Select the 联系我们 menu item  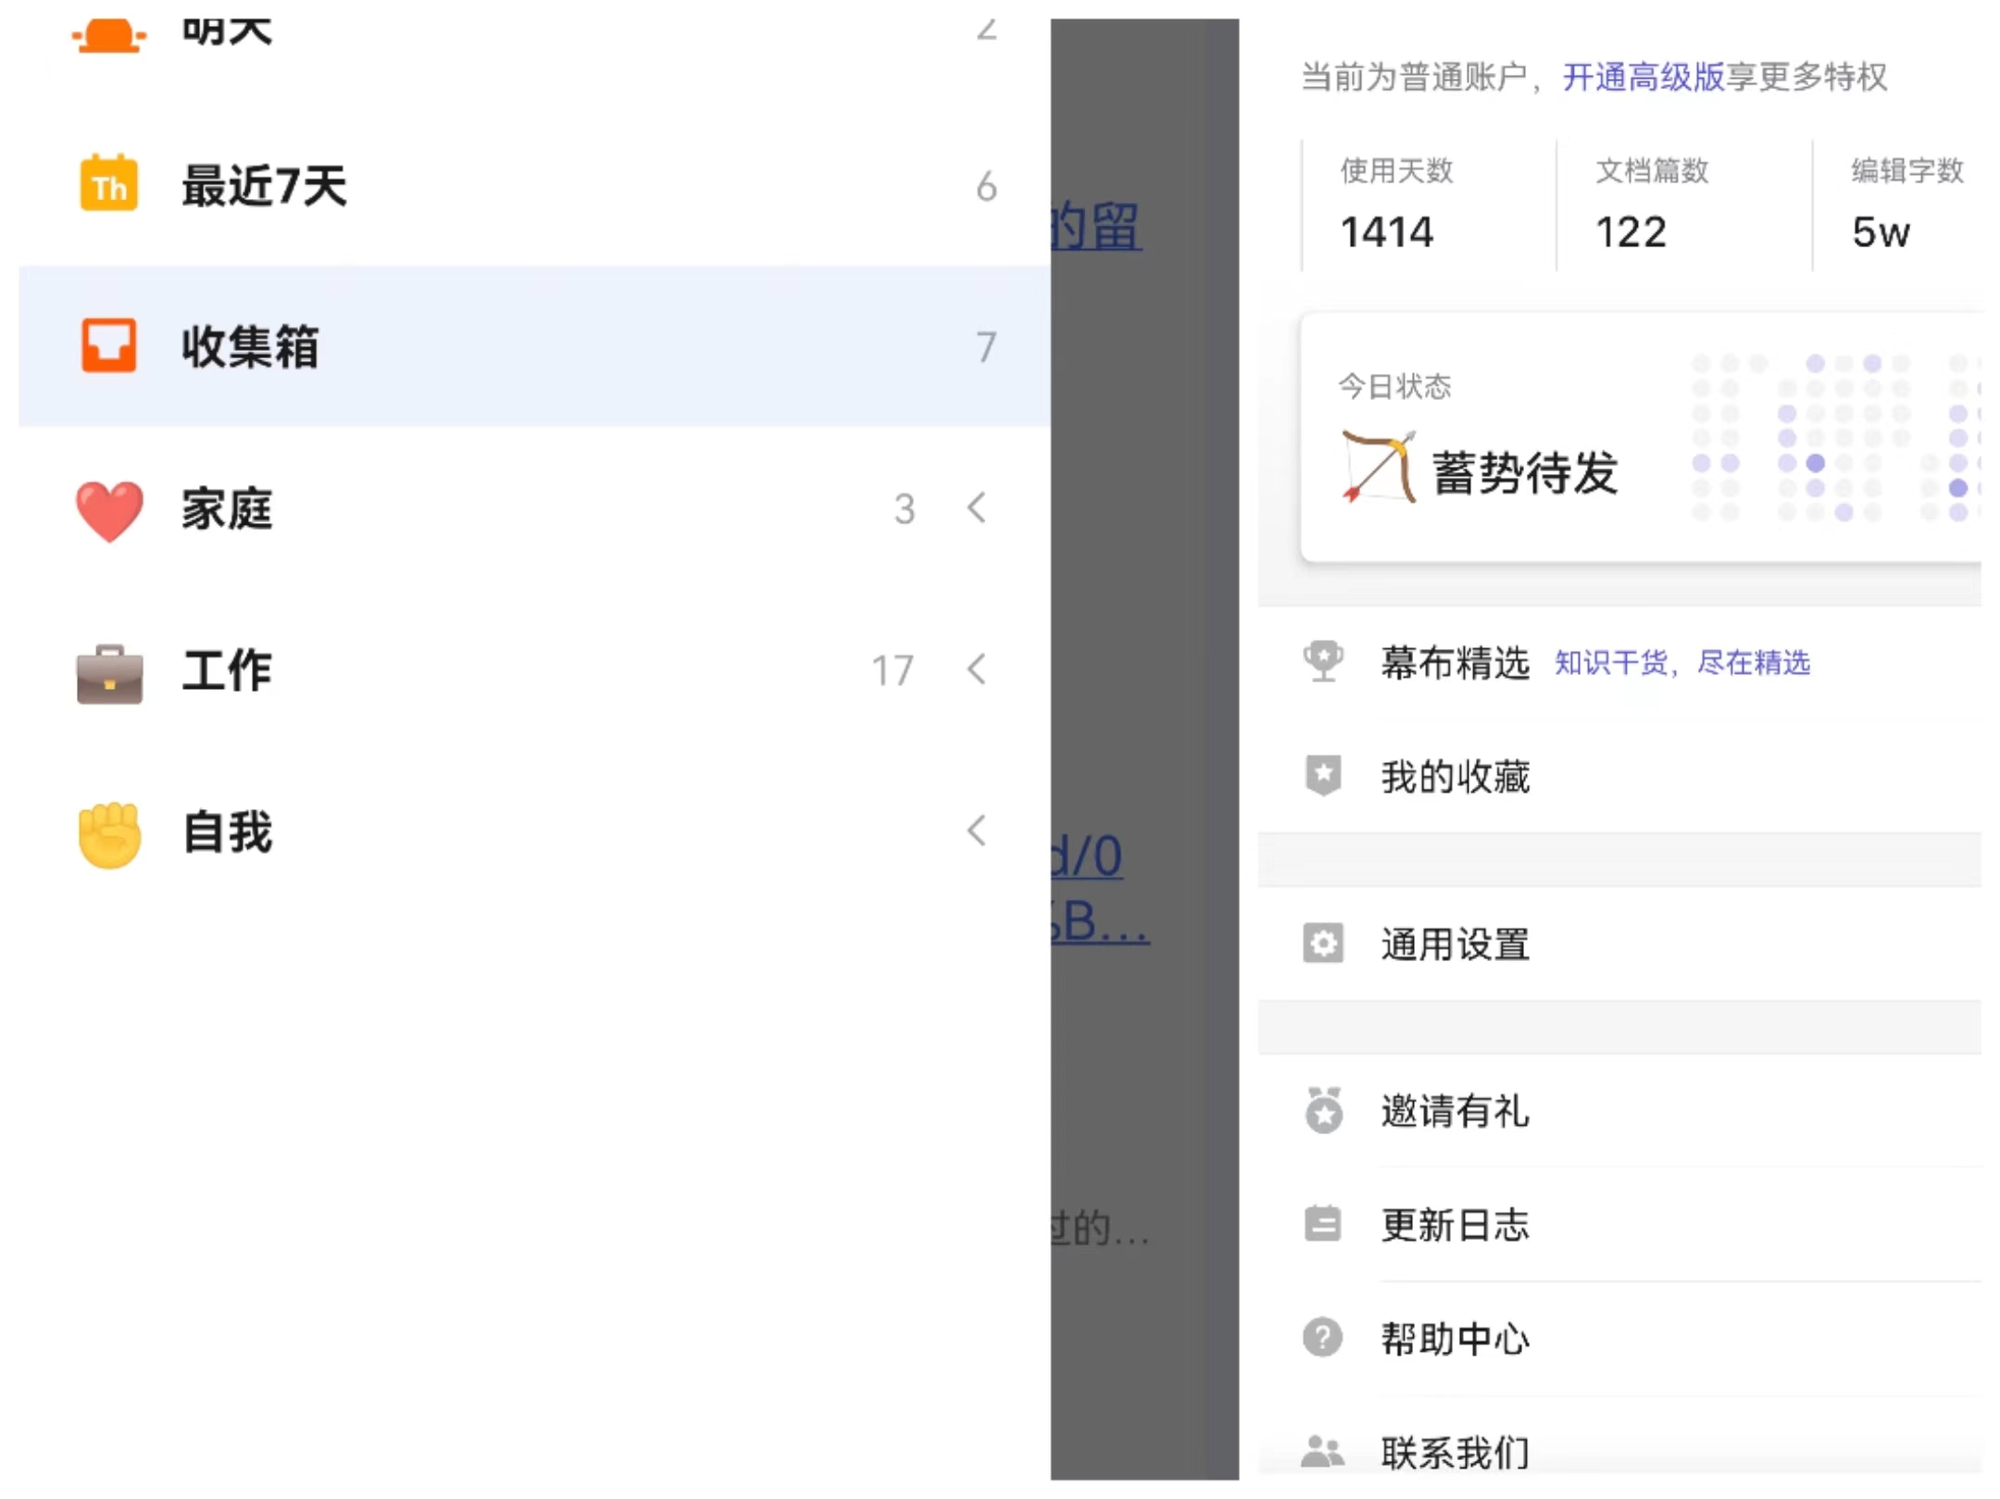pos(1455,1449)
